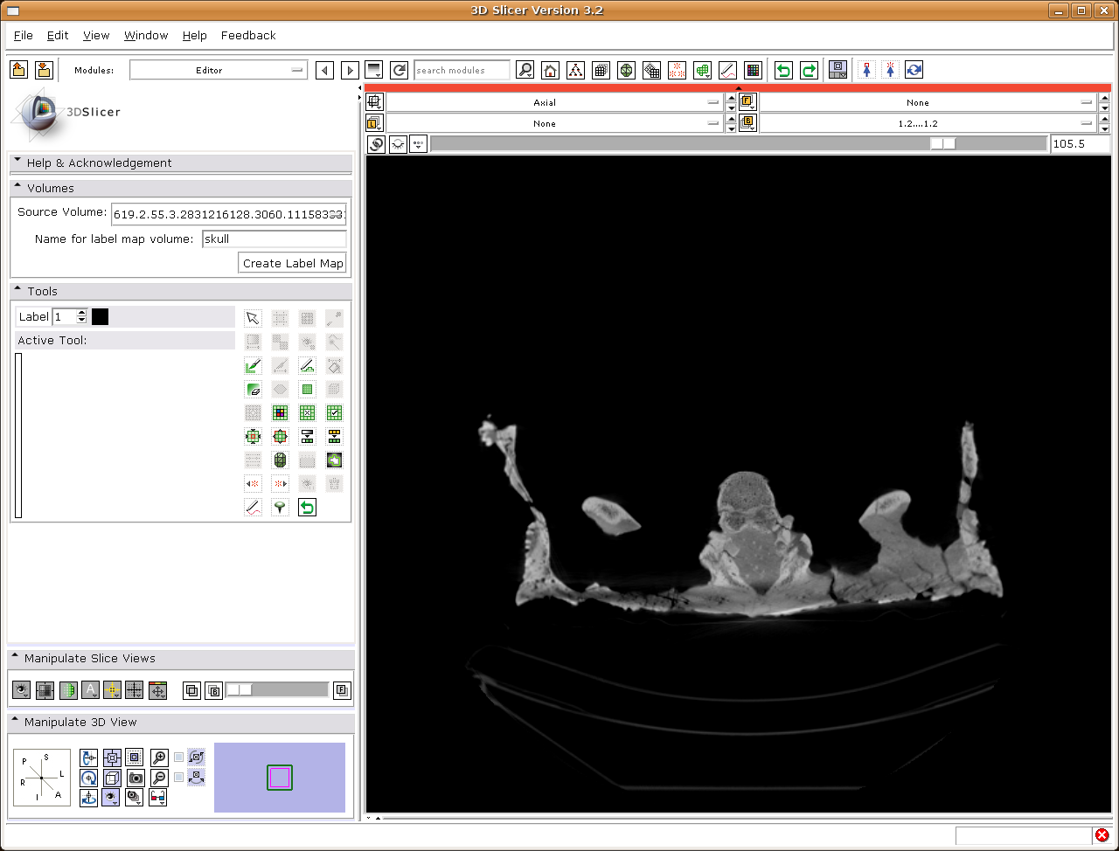Open the Edit menu
Viewport: 1119px width, 851px height.
58,35
